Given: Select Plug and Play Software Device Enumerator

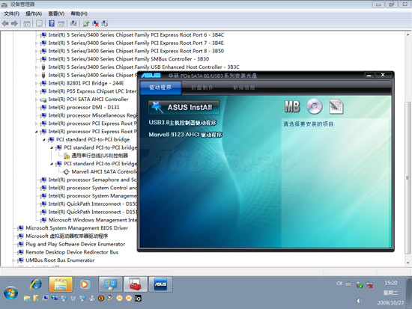Looking at the screenshot, I should 76,244.
